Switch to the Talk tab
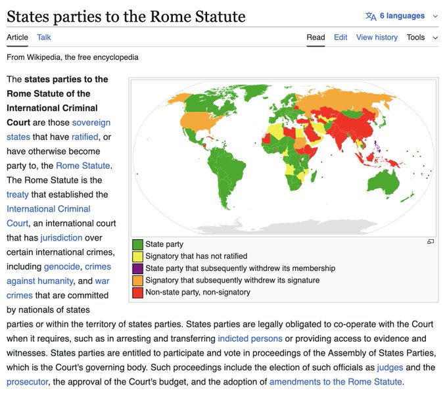Screen dimensions: 447x395 point(44,37)
